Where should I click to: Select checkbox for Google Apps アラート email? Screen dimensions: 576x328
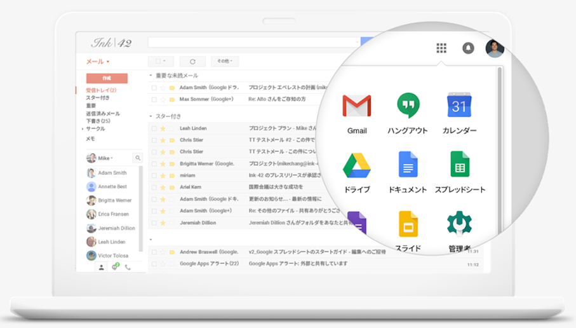click(x=154, y=264)
